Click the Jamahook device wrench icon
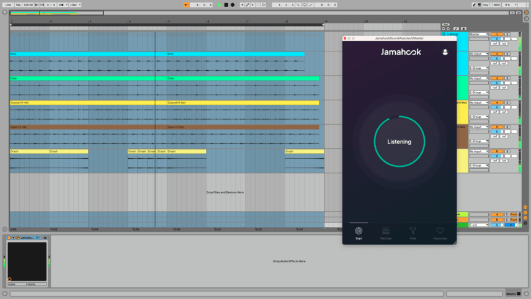Image resolution: width=531 pixels, height=299 pixels. coord(18,238)
